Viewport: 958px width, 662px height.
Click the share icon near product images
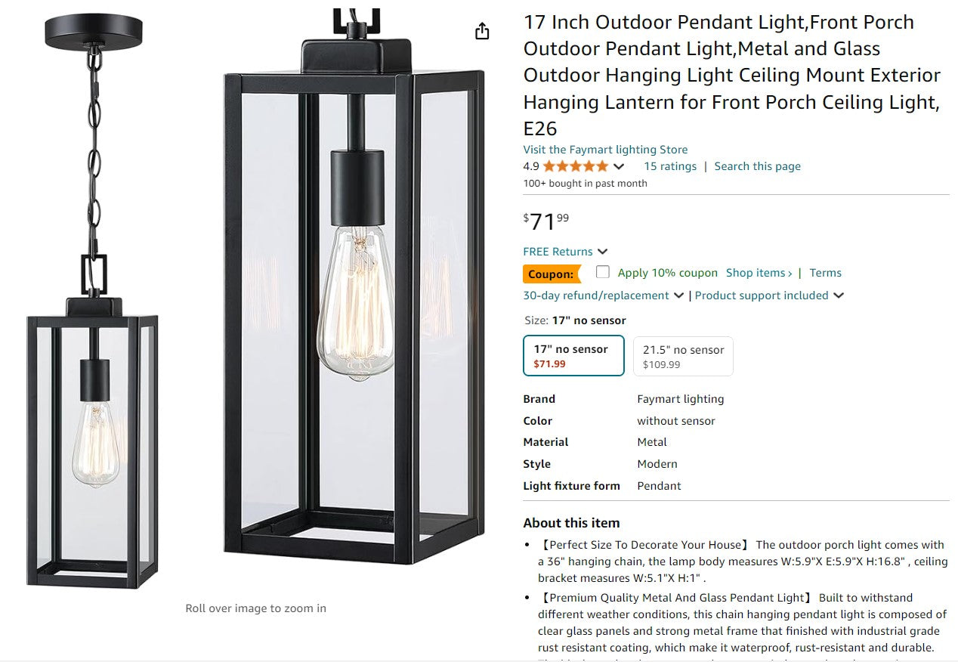[481, 31]
